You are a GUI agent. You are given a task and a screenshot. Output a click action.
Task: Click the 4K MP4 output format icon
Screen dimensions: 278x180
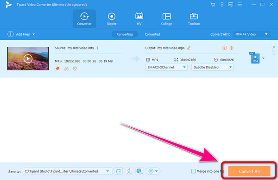255,58
